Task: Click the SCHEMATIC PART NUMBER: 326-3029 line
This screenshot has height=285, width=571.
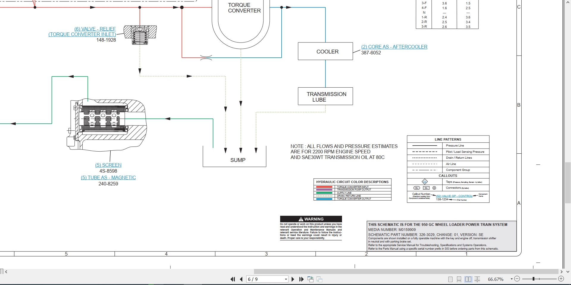Action: coord(426,235)
